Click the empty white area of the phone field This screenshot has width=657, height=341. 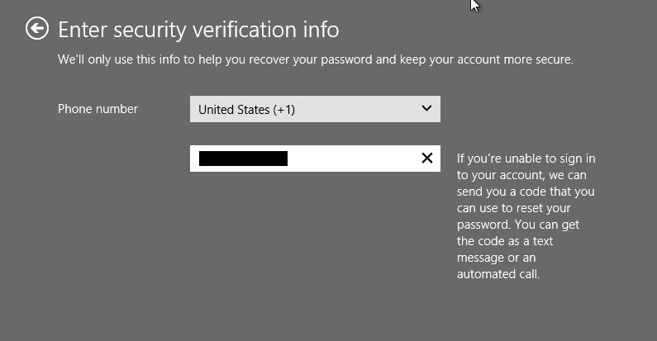(x=354, y=159)
